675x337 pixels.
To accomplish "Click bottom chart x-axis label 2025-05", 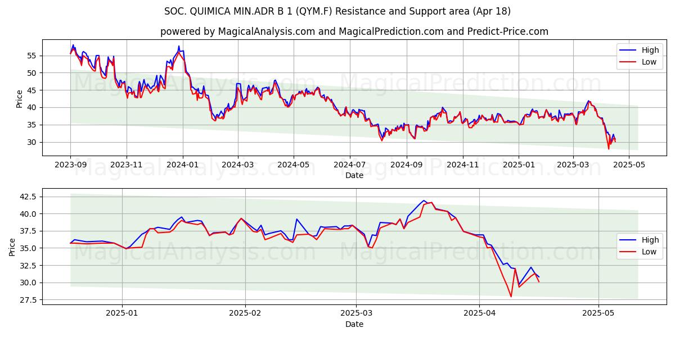I will pos(598,315).
